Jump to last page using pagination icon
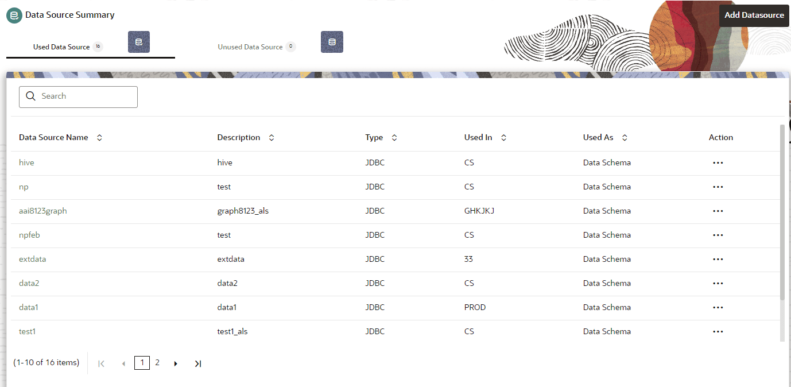The width and height of the screenshot is (791, 387). [197, 363]
